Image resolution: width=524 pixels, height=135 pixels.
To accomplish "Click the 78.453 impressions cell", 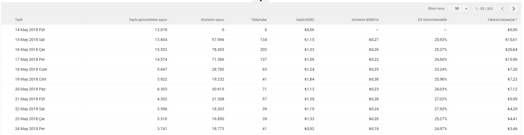I will [x=218, y=49].
